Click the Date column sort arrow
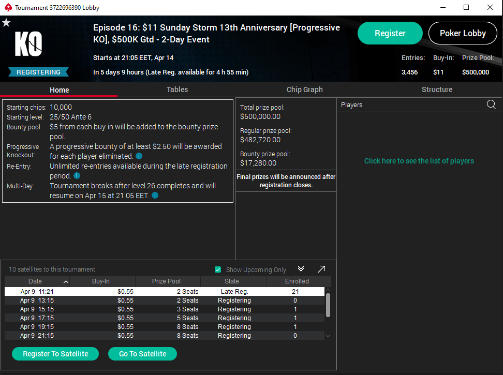Image resolution: width=503 pixels, height=375 pixels. pyautogui.click(x=66, y=282)
